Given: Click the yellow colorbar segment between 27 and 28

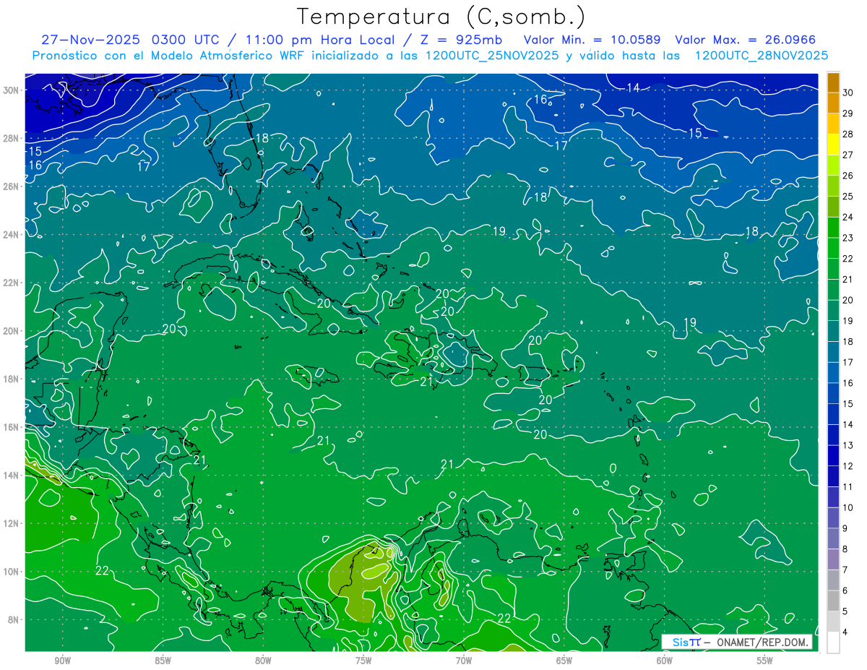Looking at the screenshot, I should (x=833, y=145).
